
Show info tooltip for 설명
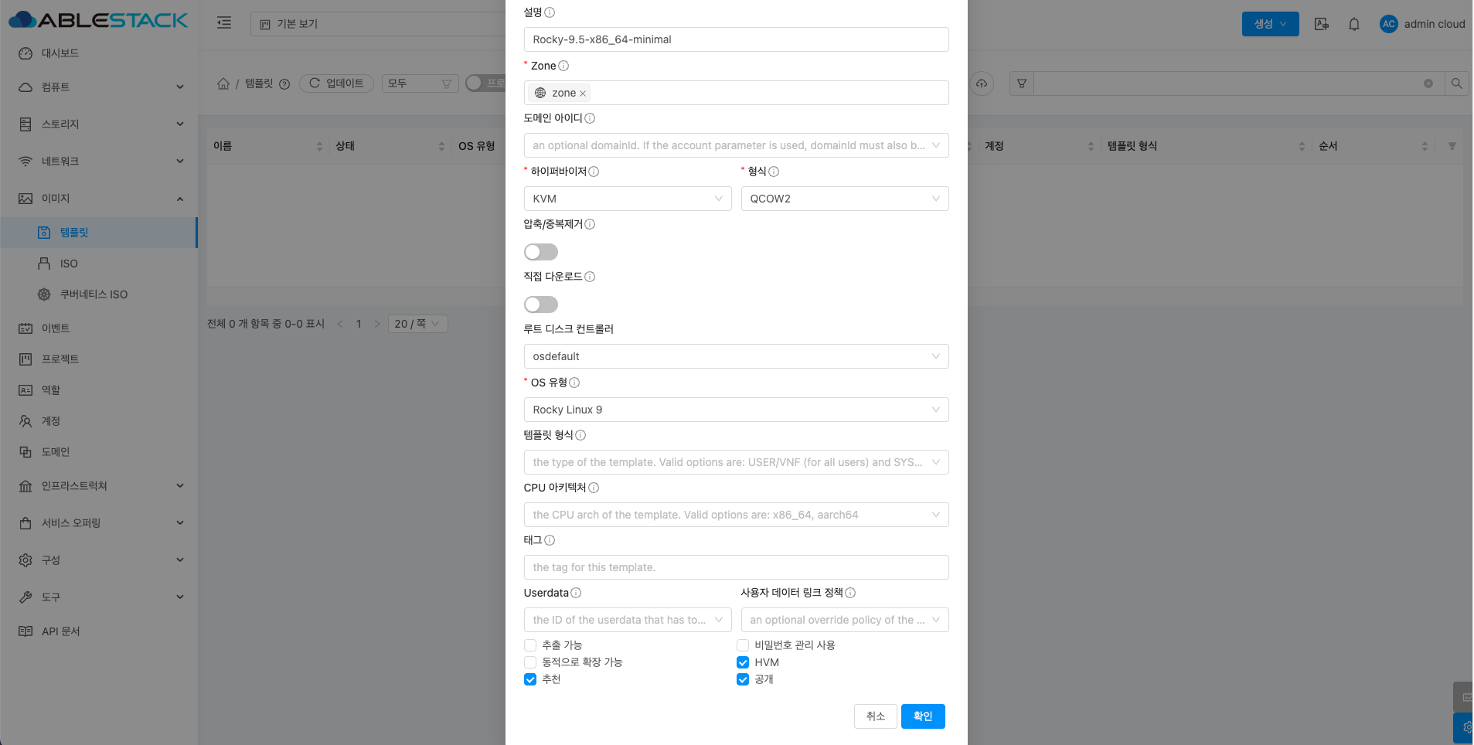pos(550,12)
